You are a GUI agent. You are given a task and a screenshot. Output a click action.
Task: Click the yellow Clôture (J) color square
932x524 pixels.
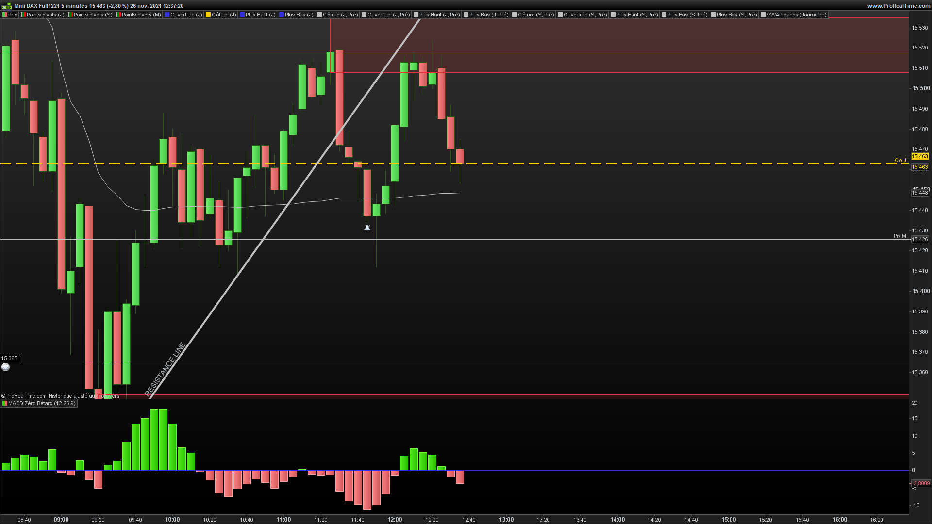tap(208, 15)
